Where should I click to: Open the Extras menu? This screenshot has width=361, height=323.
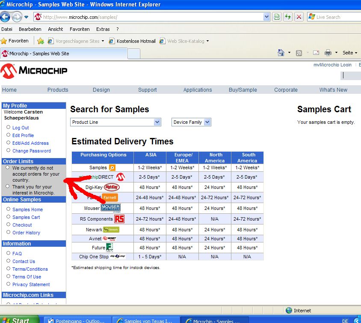(103, 29)
